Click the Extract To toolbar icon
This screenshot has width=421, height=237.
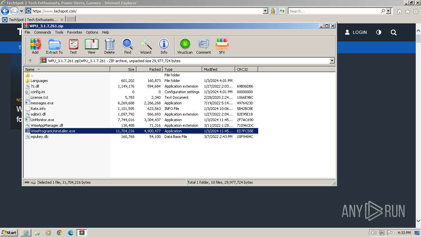pos(54,46)
